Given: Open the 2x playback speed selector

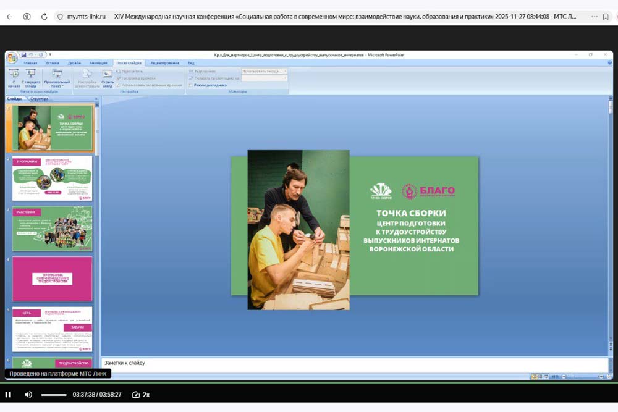Looking at the screenshot, I should (x=141, y=395).
